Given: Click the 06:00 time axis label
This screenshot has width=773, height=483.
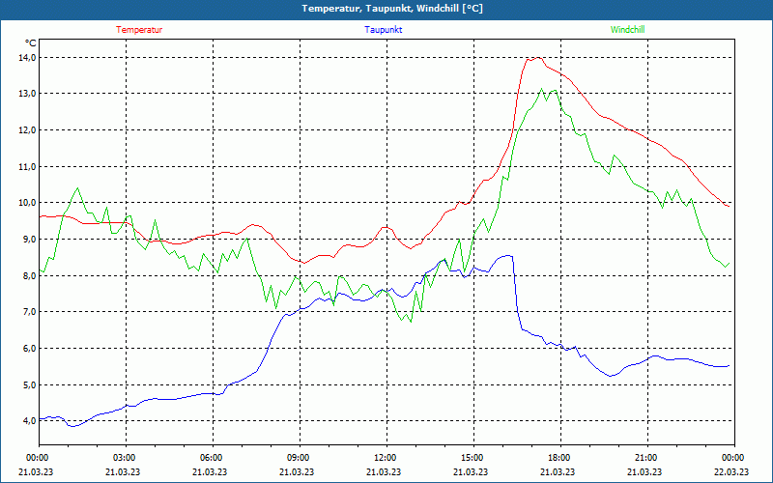Looking at the screenshot, I should pos(213,458).
